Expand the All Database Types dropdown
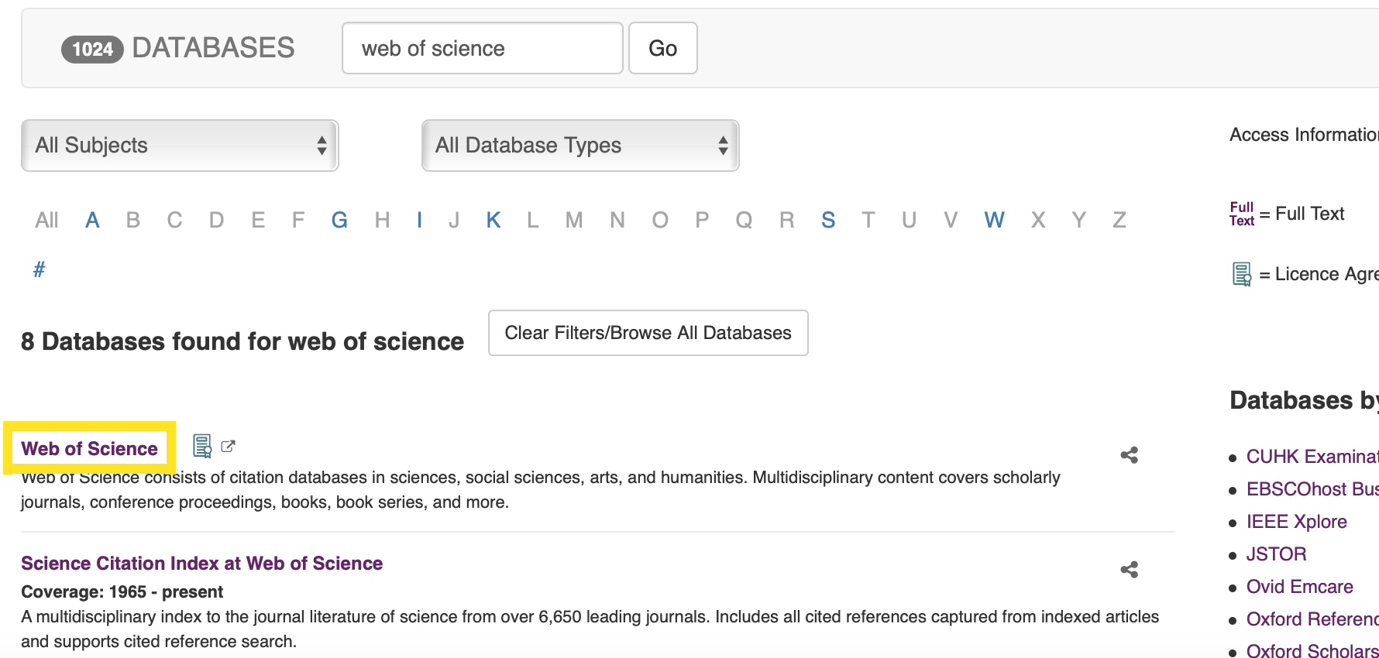The width and height of the screenshot is (1379, 658). 580,146
